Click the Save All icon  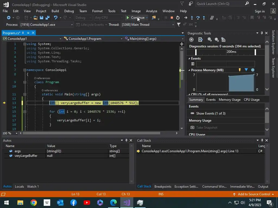click(x=48, y=18)
